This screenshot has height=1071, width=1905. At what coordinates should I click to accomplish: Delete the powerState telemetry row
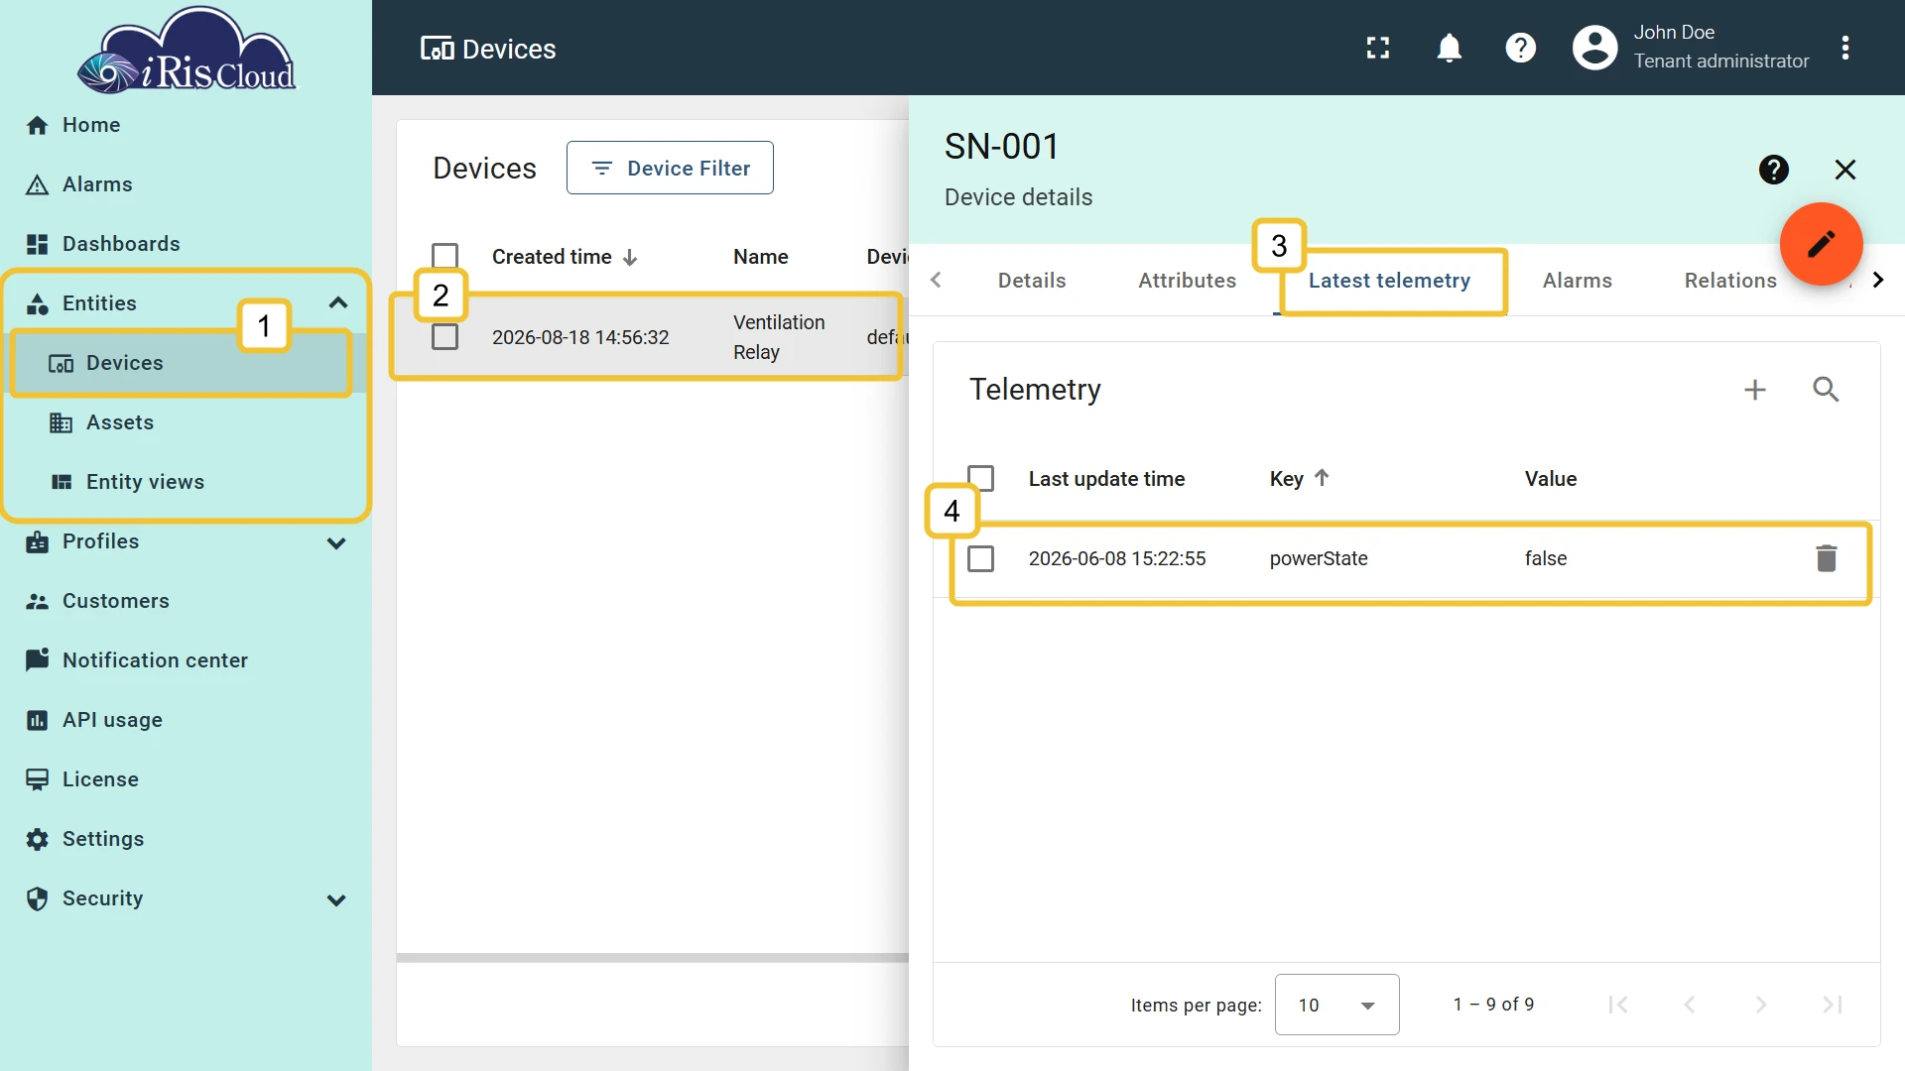1826,558
